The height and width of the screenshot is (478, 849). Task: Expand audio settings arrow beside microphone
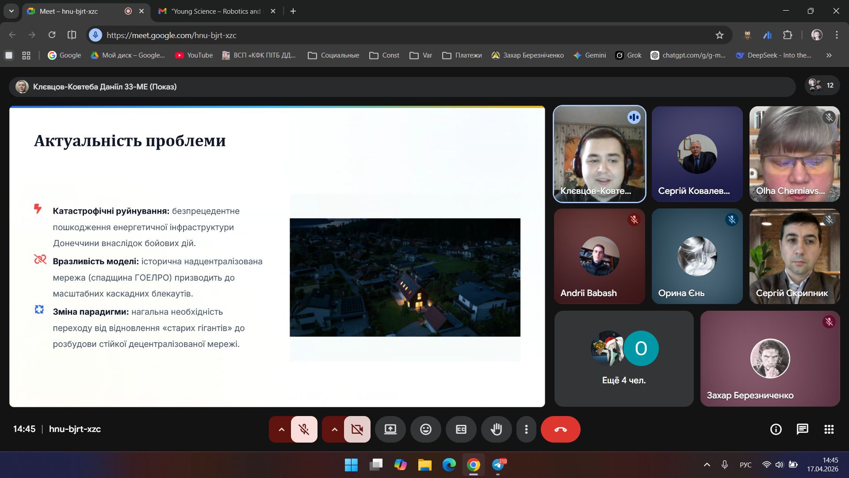coord(281,429)
